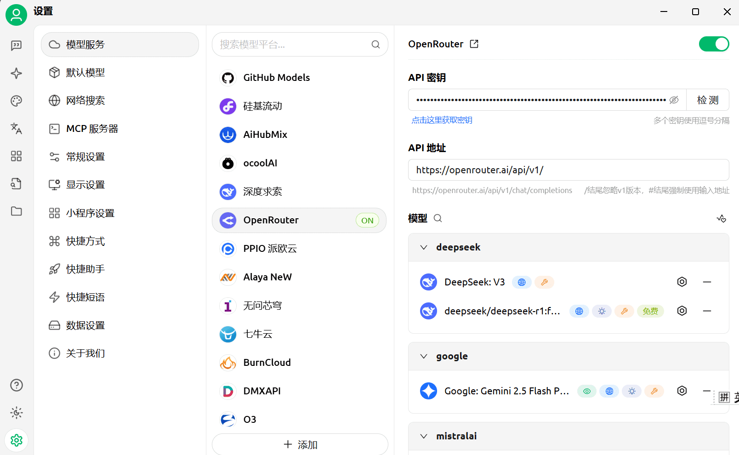
Task: Click the API 地址 input field
Action: pos(568,170)
